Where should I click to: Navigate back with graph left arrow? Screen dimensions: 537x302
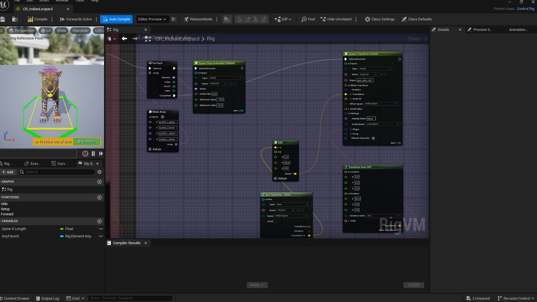coord(124,39)
